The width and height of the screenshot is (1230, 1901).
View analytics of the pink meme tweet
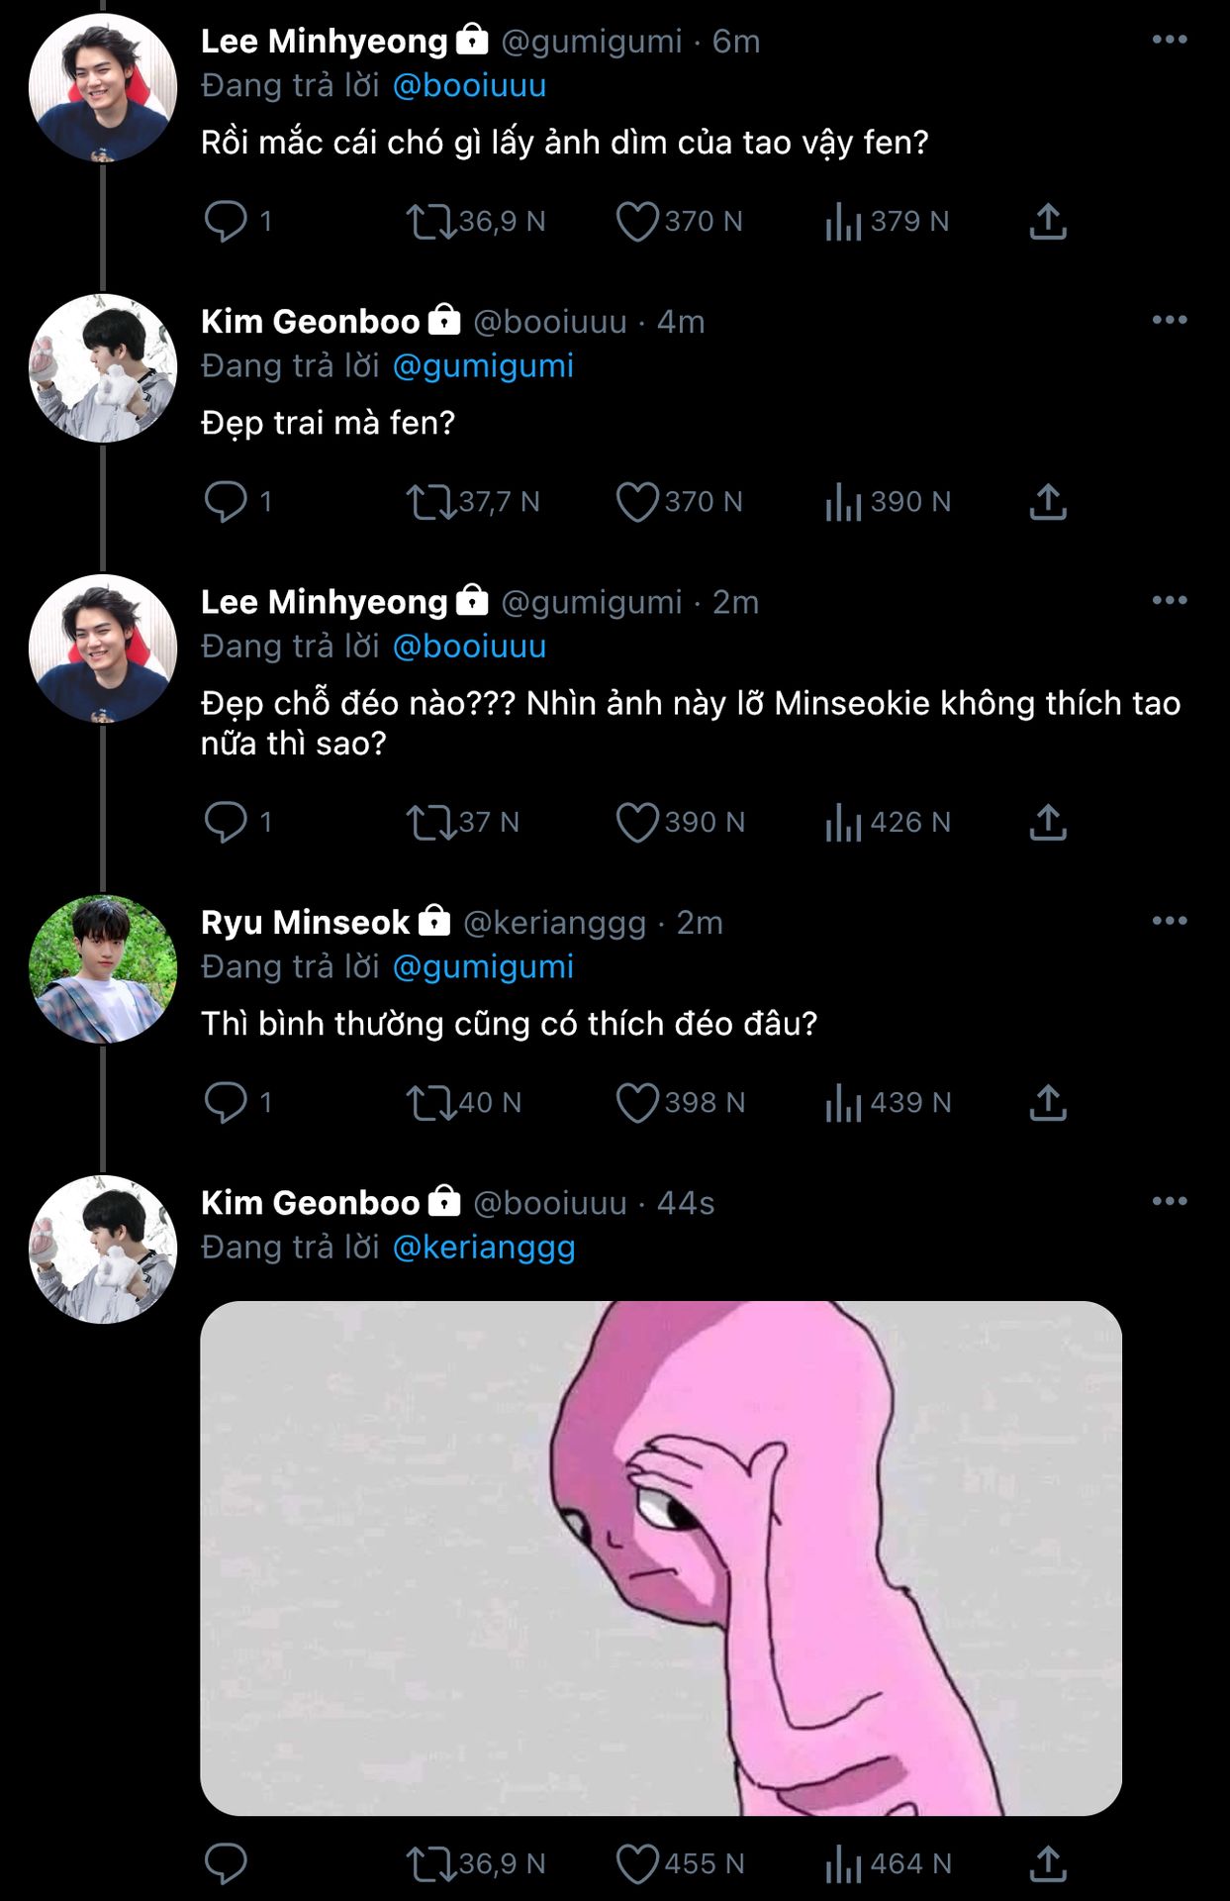pos(843,1864)
